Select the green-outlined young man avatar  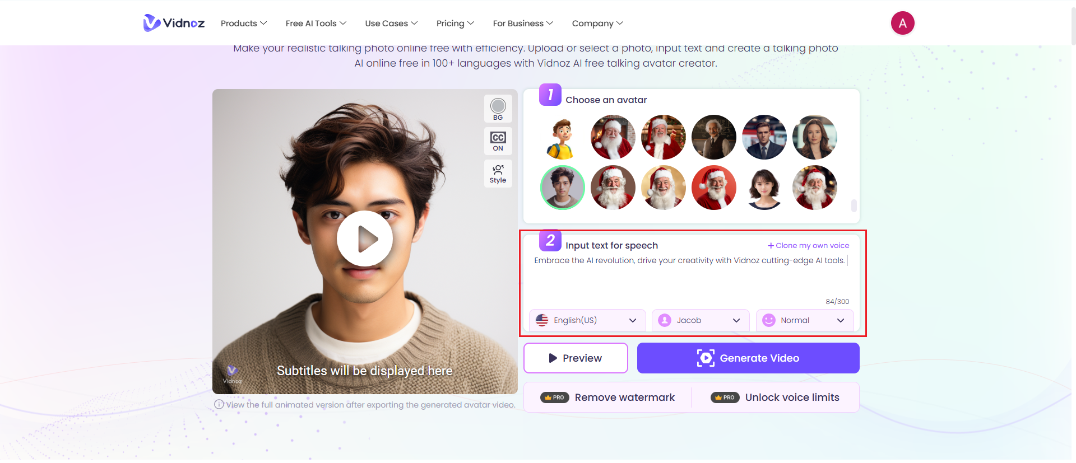click(562, 188)
